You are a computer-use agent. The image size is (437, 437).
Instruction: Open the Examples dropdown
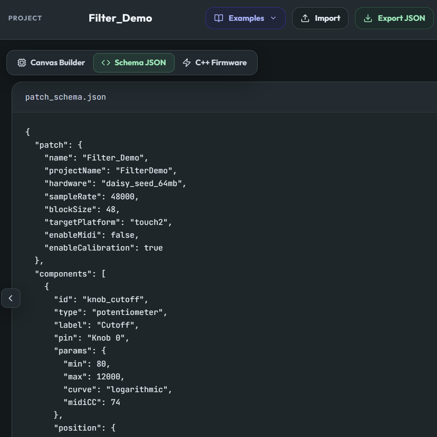[246, 18]
